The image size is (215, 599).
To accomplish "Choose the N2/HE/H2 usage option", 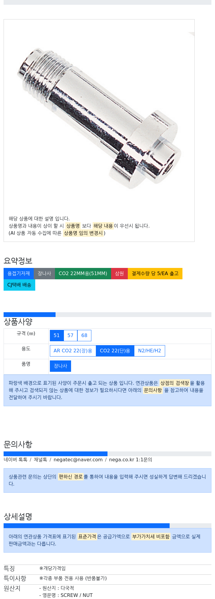I will 150,351.
